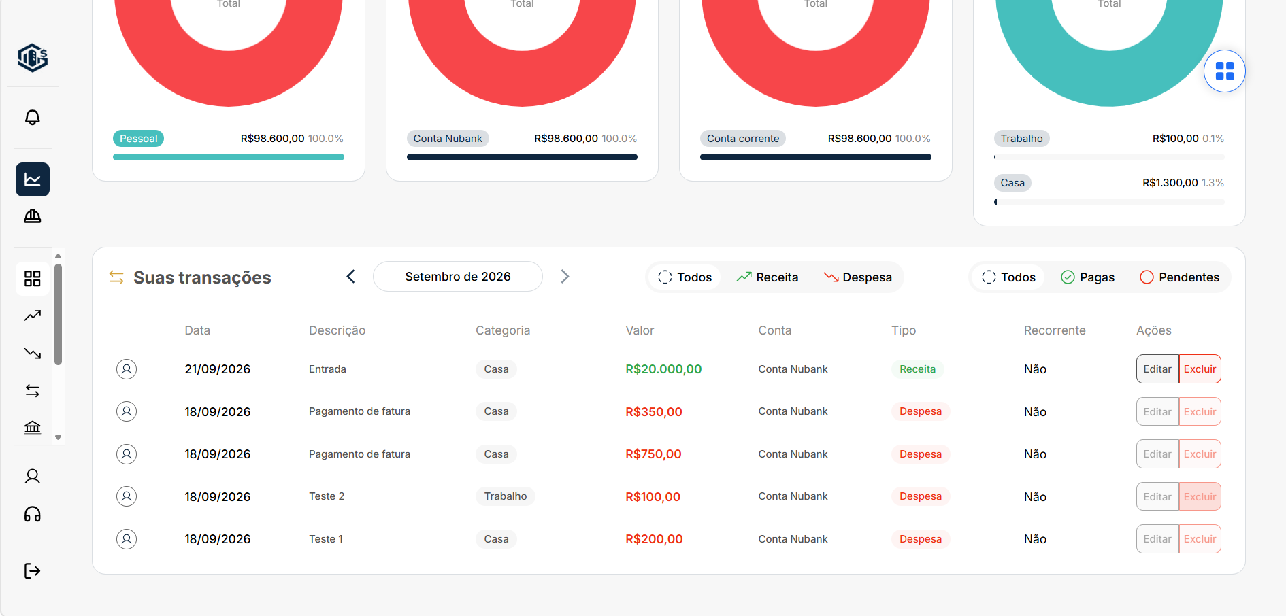Show only Pagas transactions
Screen dimensions: 1286x616
[1088, 277]
